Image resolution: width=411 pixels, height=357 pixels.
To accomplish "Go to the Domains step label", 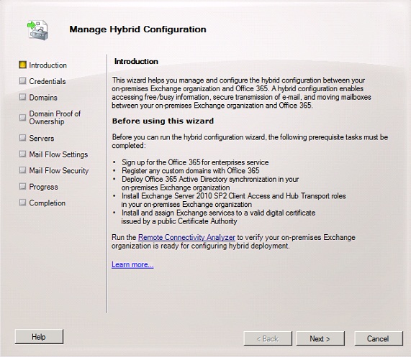I will pos(43,98).
